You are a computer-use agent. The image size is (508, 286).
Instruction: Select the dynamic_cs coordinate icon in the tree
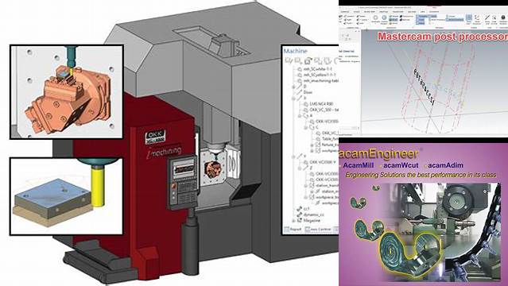pos(300,214)
